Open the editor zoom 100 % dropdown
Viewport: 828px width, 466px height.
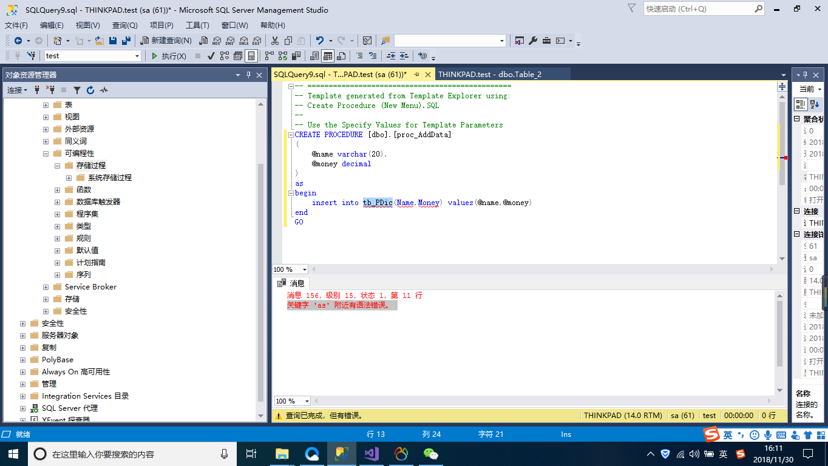click(304, 269)
